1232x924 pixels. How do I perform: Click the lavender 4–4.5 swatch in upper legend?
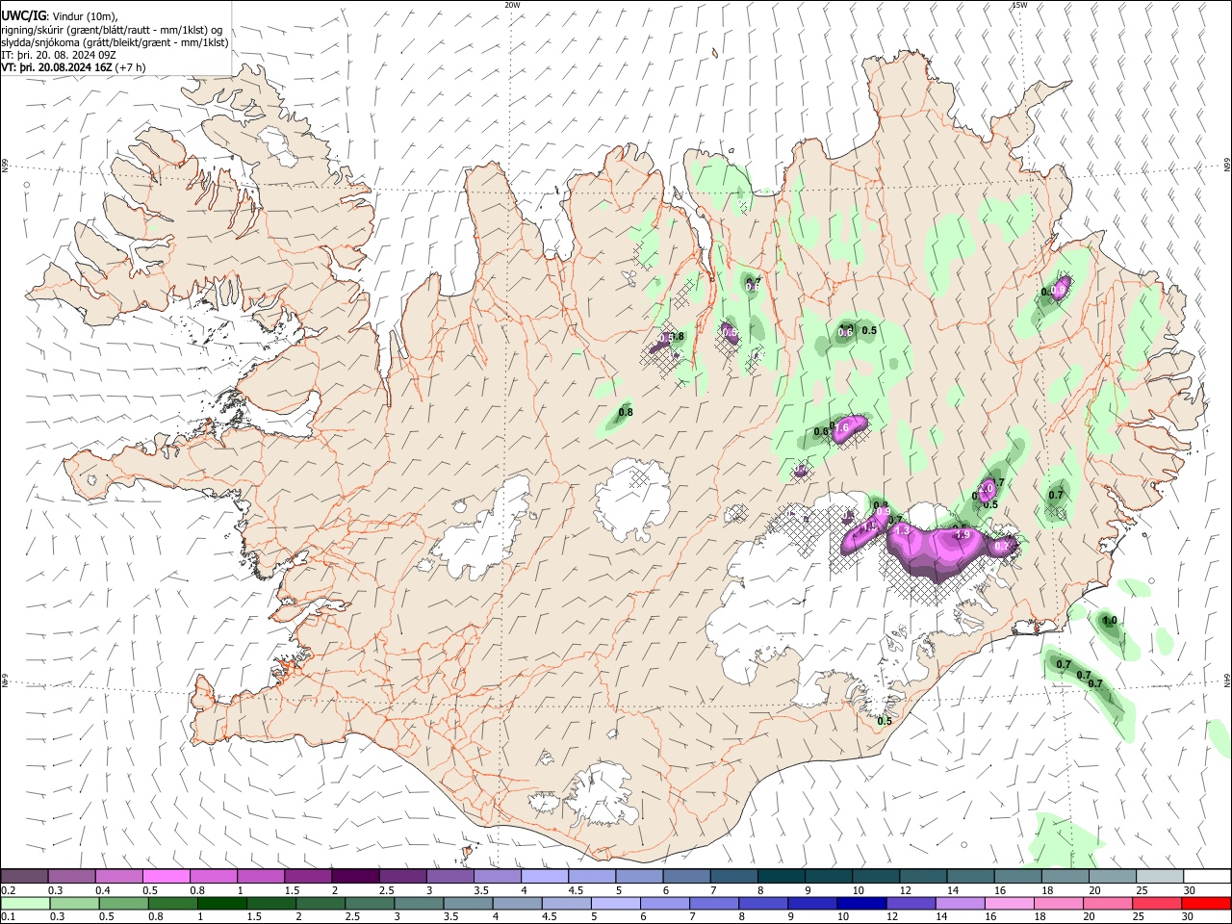[x=544, y=876]
